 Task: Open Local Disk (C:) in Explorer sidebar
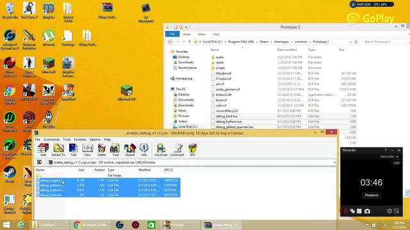pyautogui.click(x=188, y=126)
